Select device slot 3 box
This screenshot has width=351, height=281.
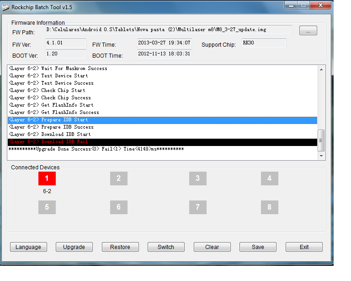[x=197, y=178]
